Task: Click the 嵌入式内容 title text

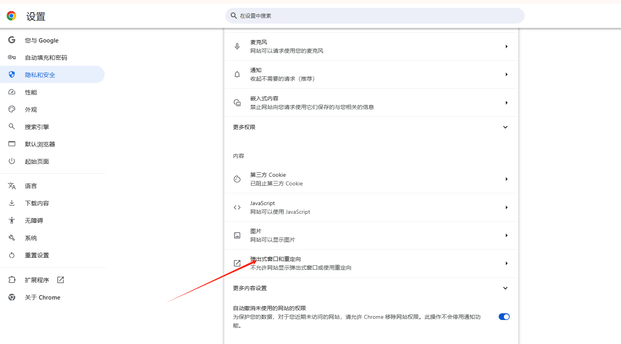Action: click(x=264, y=98)
